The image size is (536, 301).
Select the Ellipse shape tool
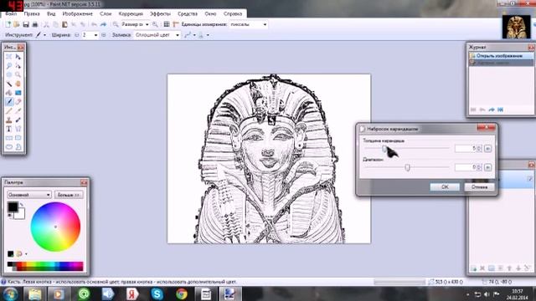9,147
